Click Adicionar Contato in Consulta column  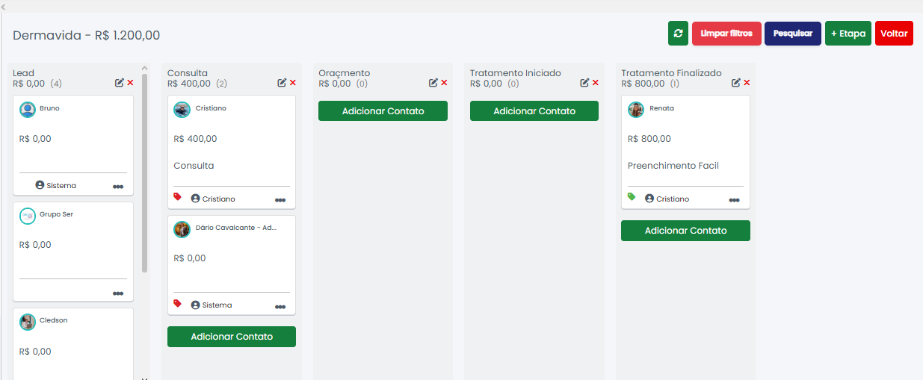[x=232, y=337]
